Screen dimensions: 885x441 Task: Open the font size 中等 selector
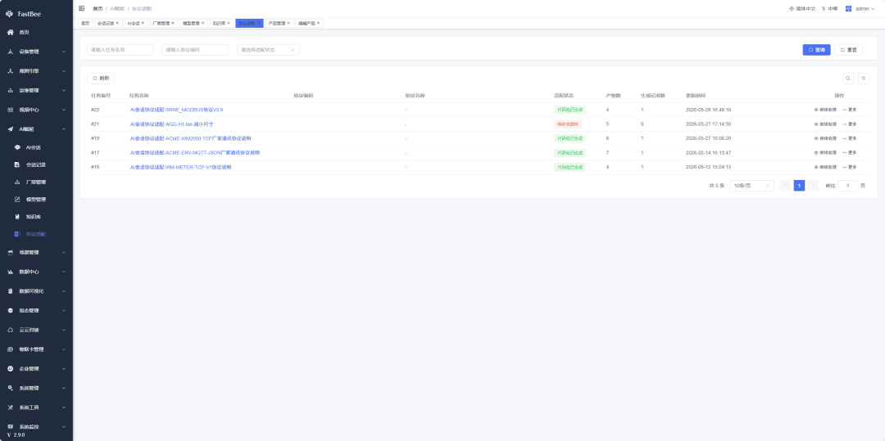tap(829, 8)
